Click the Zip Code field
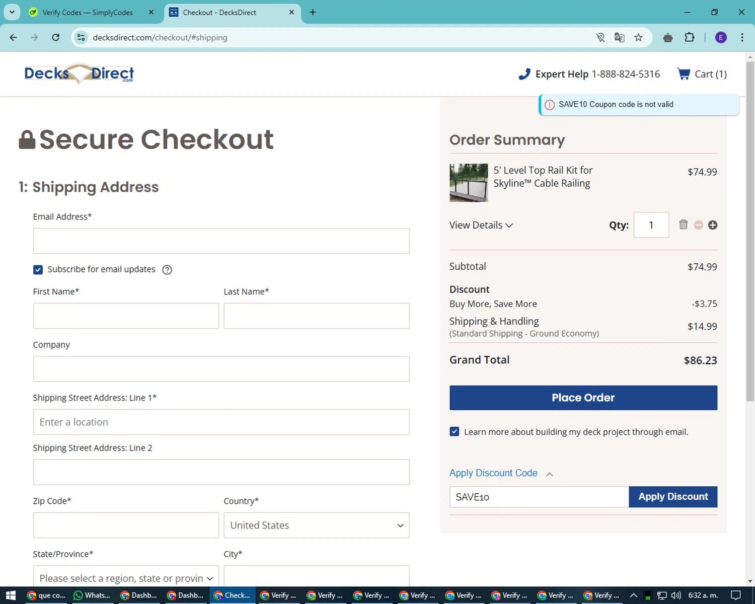Viewport: 755px width, 604px height. (126, 525)
